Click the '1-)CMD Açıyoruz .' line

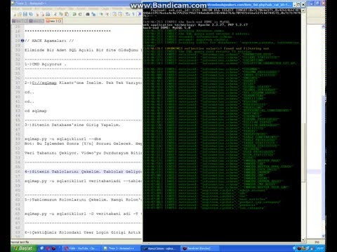click(46, 64)
